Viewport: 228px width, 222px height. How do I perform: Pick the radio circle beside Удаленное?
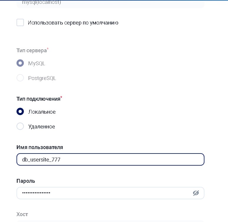click(x=20, y=126)
